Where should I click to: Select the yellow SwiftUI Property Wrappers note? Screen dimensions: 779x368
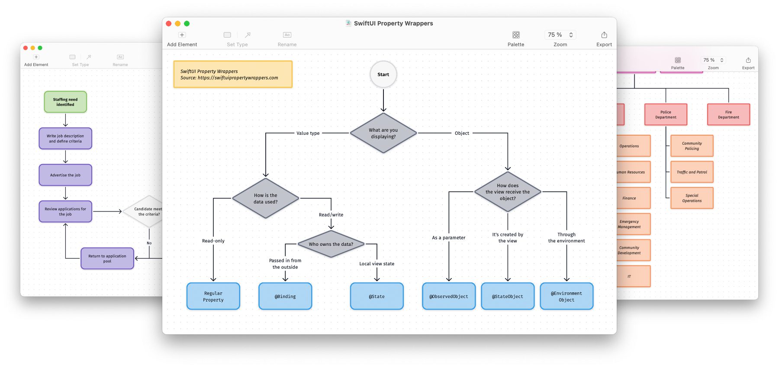click(233, 74)
